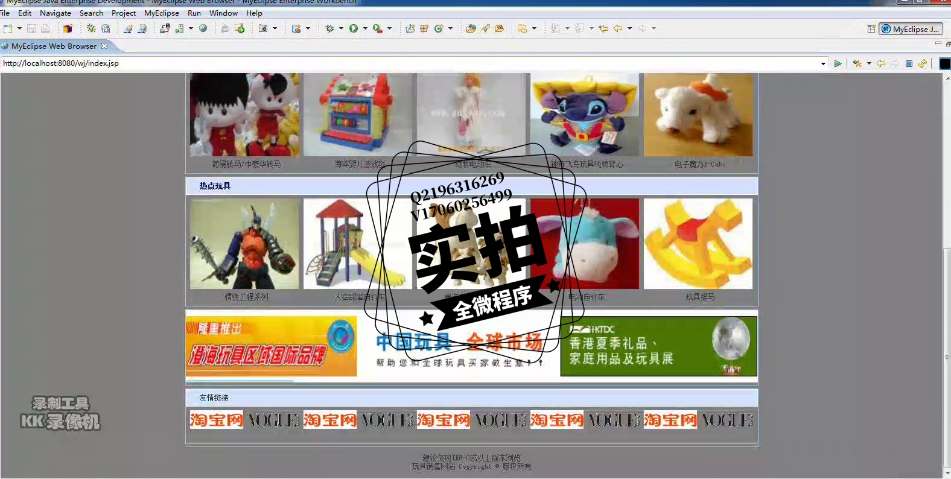This screenshot has width=951, height=479.
Task: Click the Run External Tools icon
Action: point(377,28)
